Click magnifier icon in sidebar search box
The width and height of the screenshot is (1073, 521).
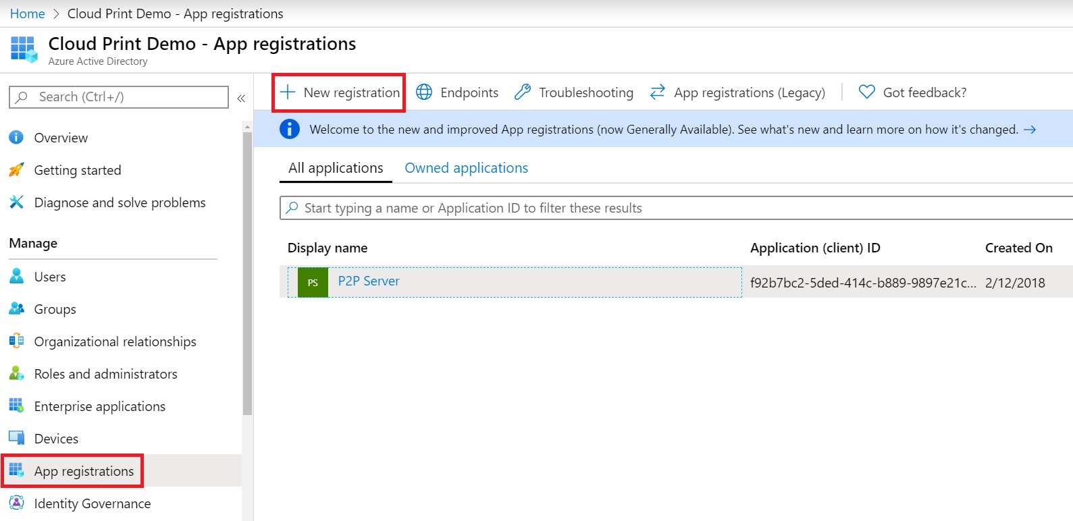pos(22,97)
